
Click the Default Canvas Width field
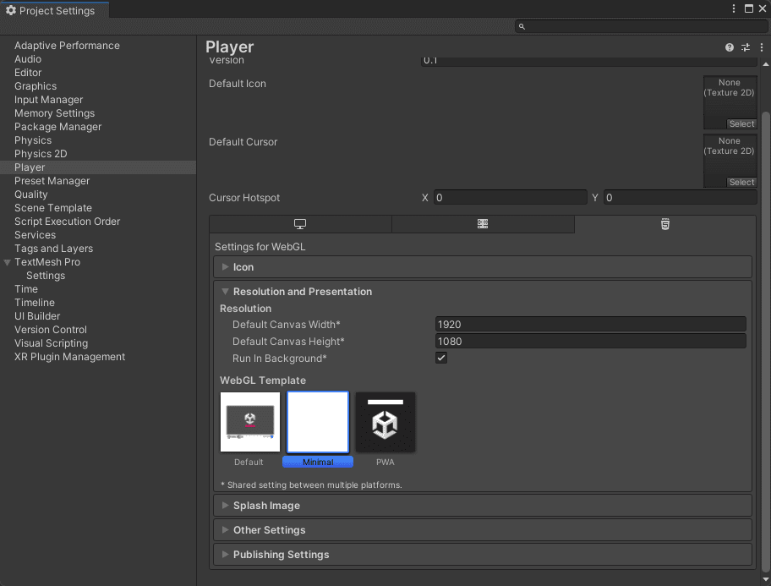pyautogui.click(x=591, y=324)
